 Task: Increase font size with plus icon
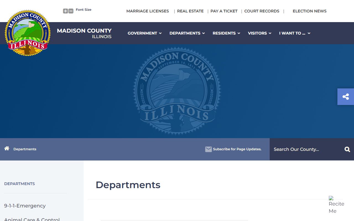coord(66,11)
